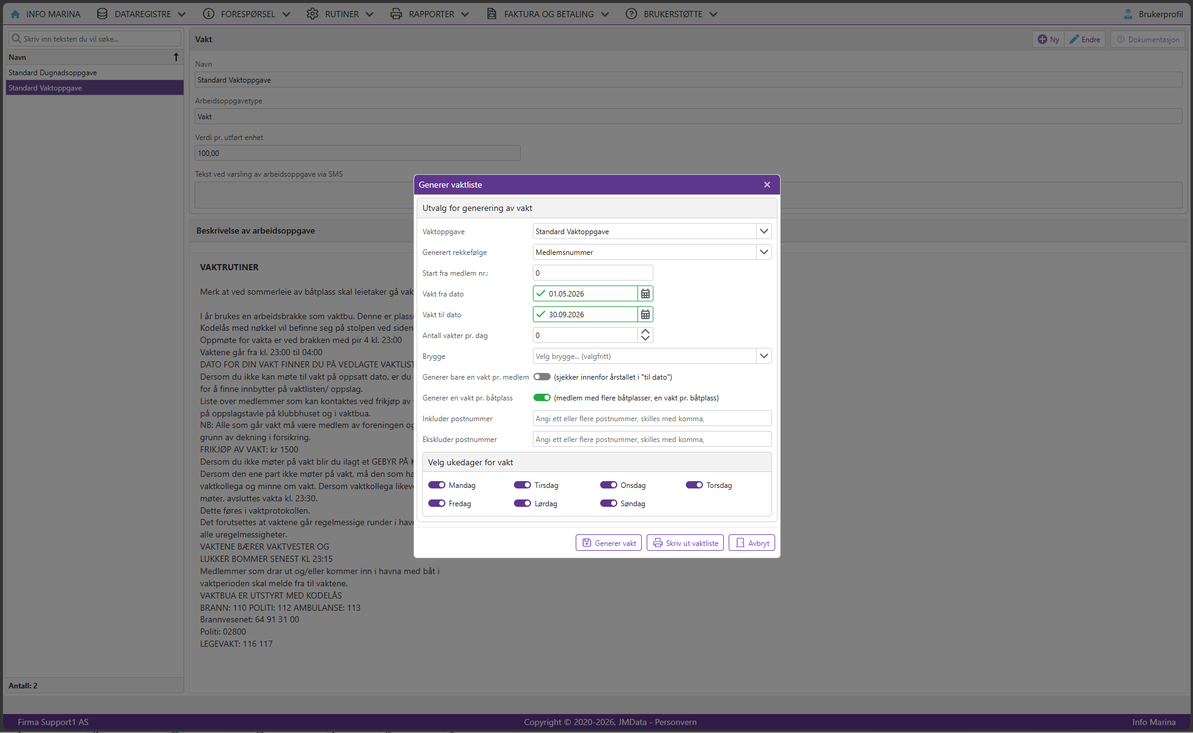Open Dokumentasjon help button
Screen dimensions: 1193x733
[1148, 39]
